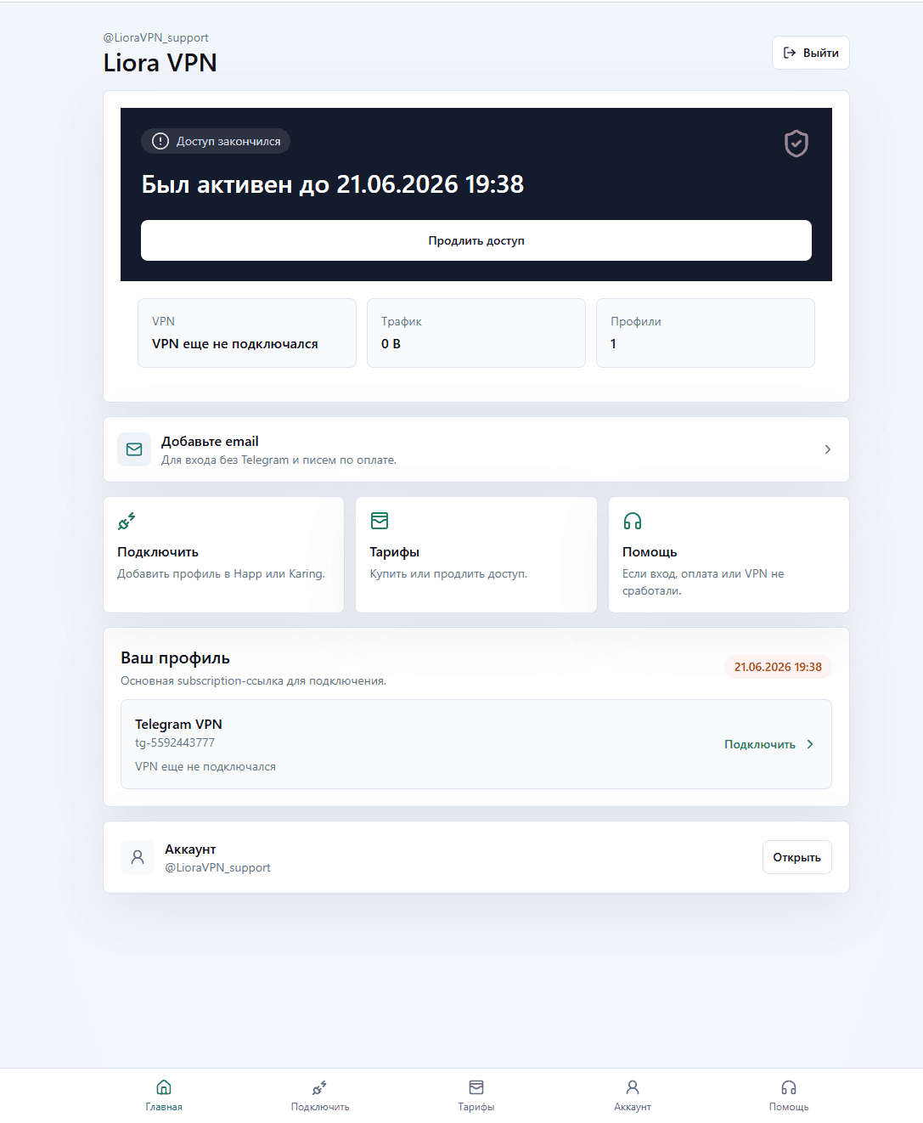Screen dimensions: 923x1123
Task: Click the plug icon in bottom navigation
Action: (320, 1087)
